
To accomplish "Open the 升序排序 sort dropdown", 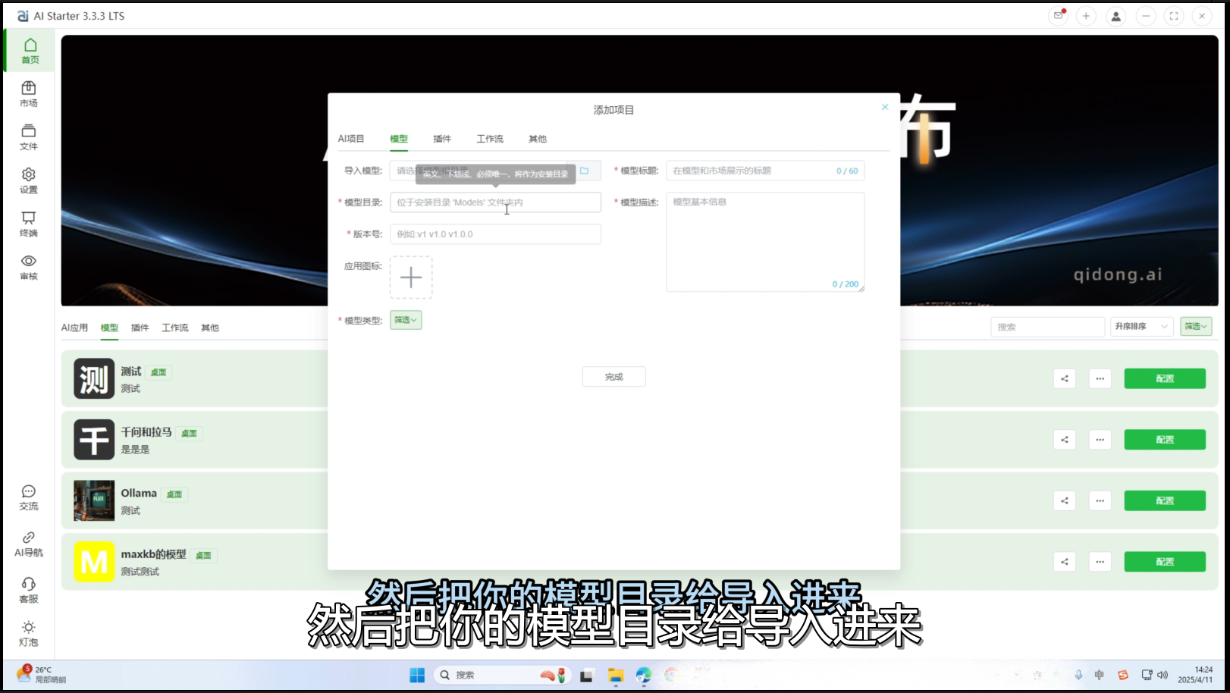I will click(1141, 327).
